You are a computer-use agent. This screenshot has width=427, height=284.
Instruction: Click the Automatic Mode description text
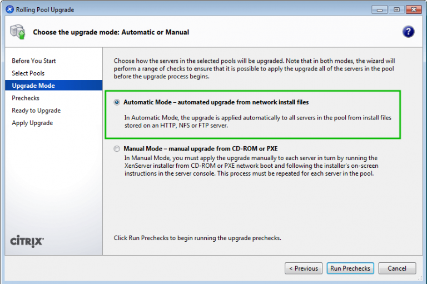pyautogui.click(x=257, y=122)
